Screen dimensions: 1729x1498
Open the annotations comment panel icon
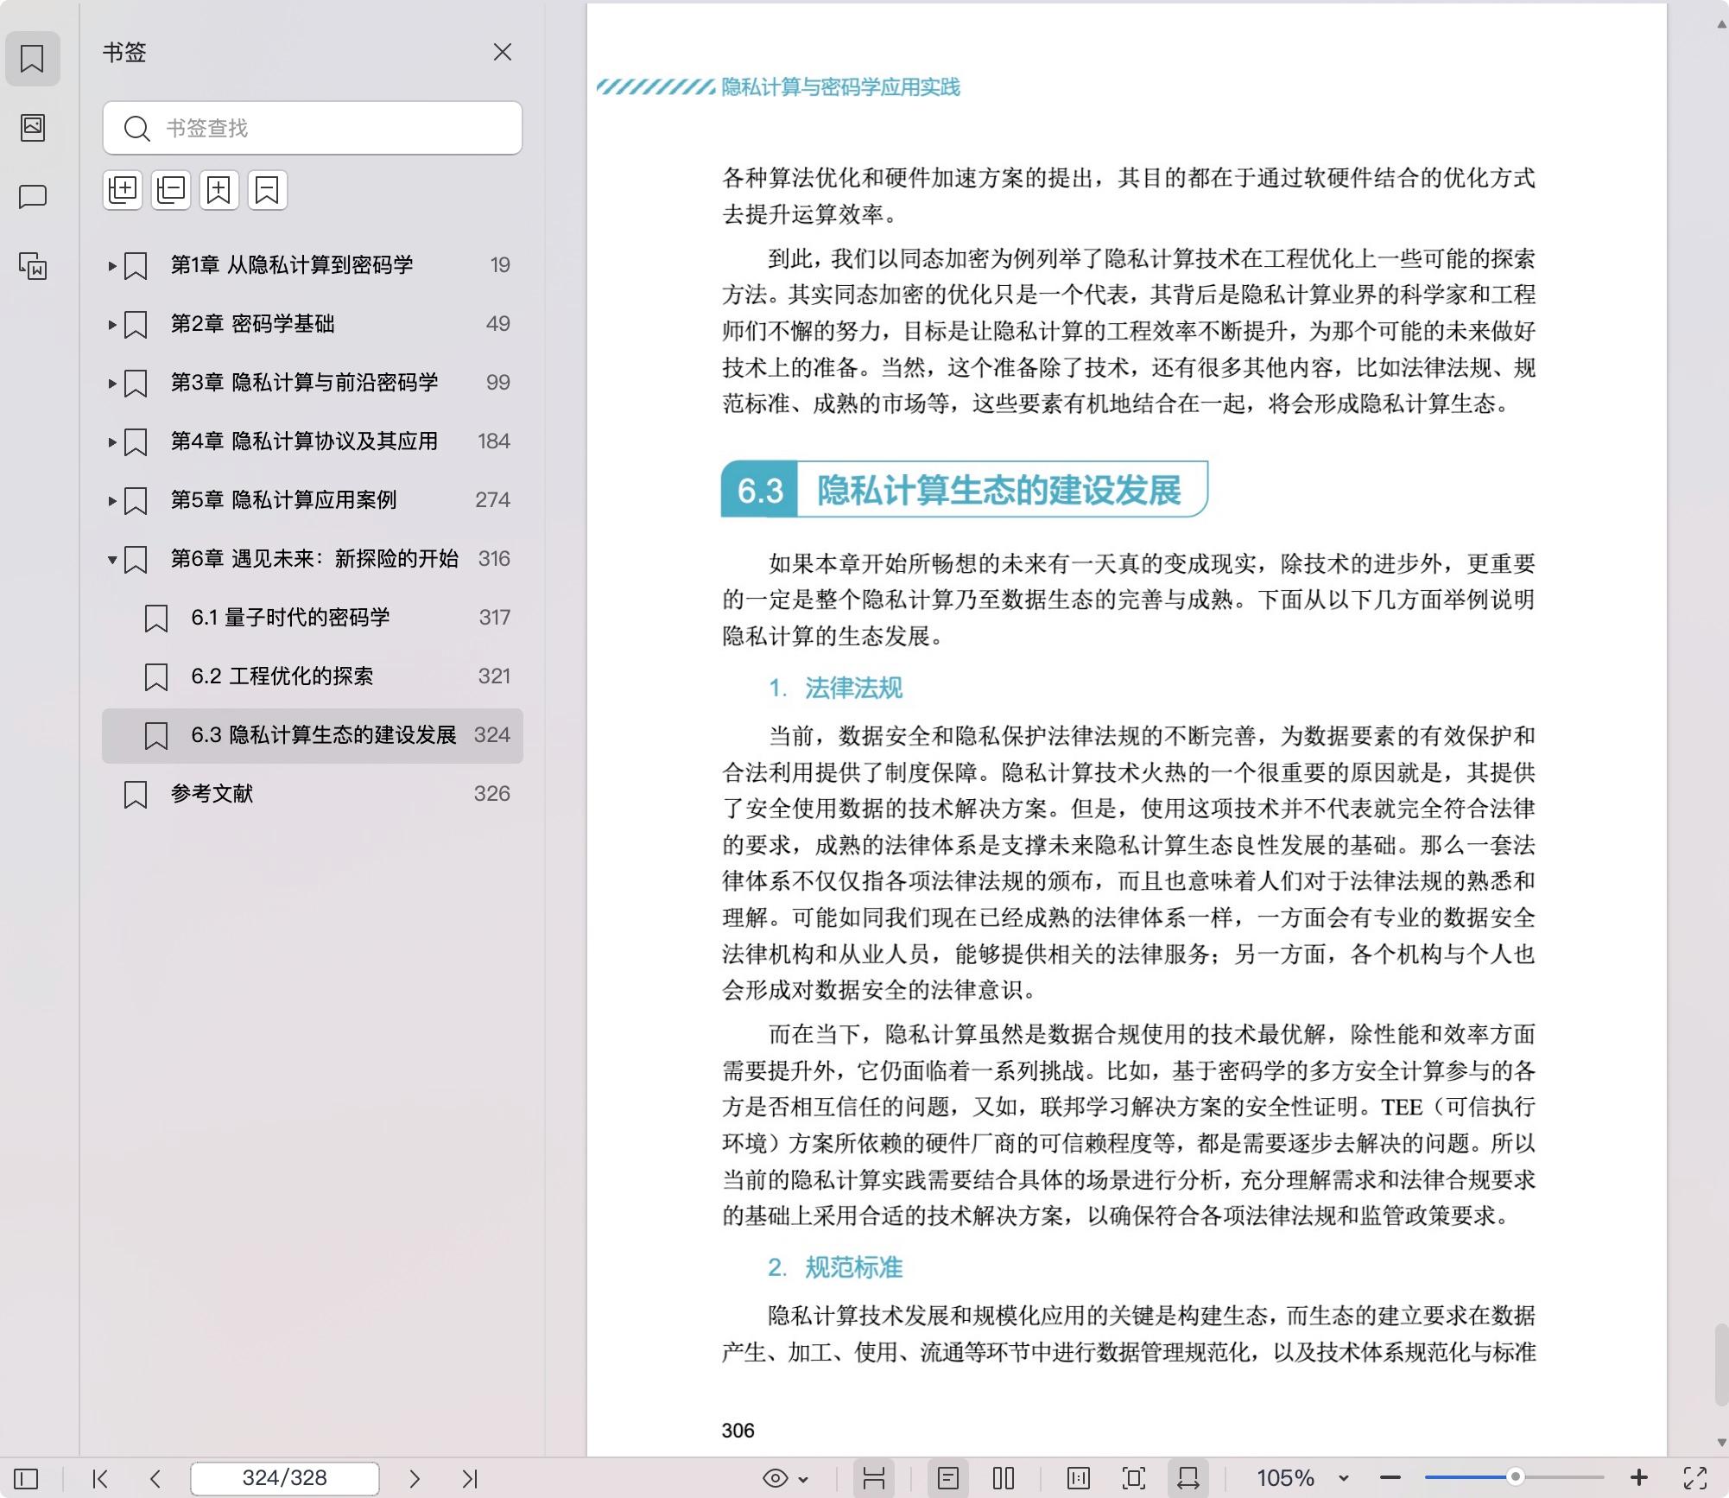pyautogui.click(x=33, y=197)
